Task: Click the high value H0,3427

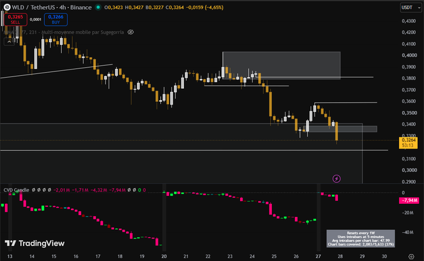Action: pyautogui.click(x=134, y=7)
